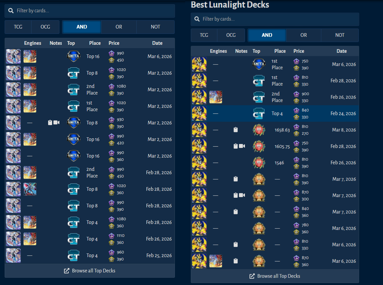The width and height of the screenshot is (383, 285).
Task: Open the CT icon in left Top 4 Feb 25 row
Action: pos(74,255)
